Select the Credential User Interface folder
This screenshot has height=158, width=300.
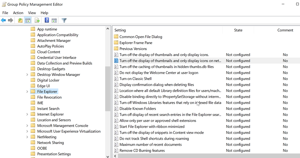point(57,58)
